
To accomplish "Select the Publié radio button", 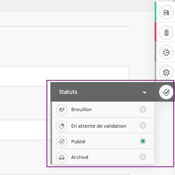I will (x=143, y=141).
